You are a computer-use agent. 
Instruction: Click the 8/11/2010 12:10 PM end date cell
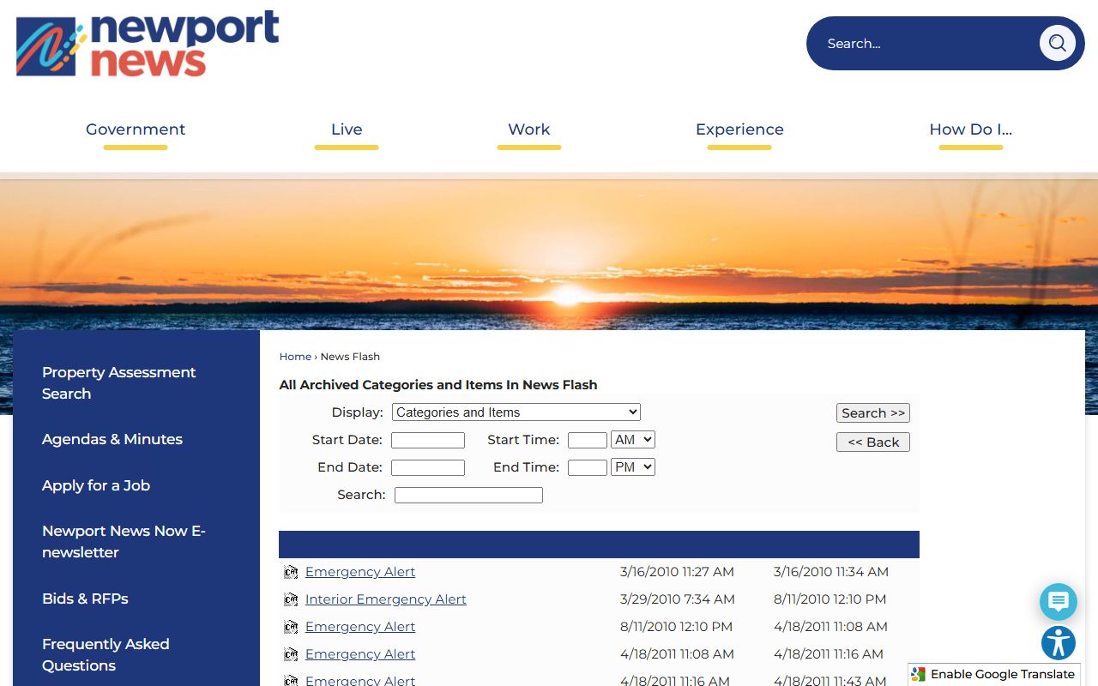click(830, 599)
